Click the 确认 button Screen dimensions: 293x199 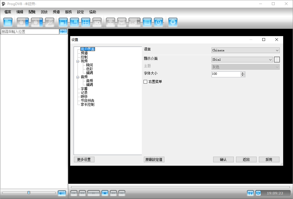click(x=223, y=159)
